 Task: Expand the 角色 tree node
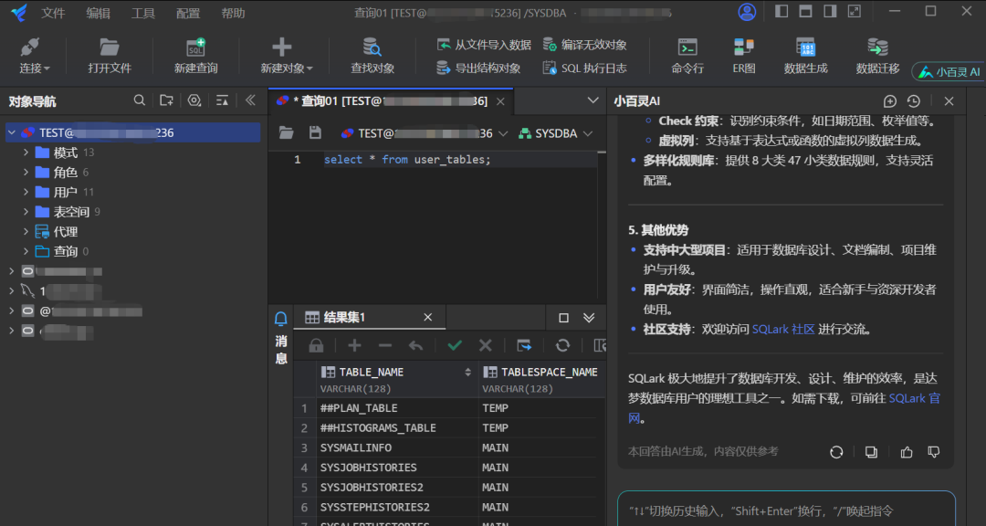[x=26, y=172]
